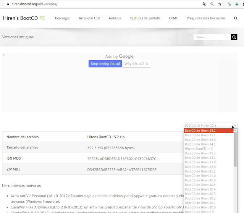Open the site search magnifier in navigation
The image size is (244, 213).
point(236,18)
